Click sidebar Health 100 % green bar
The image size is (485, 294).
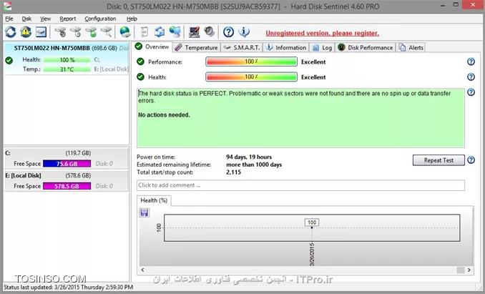coord(67,59)
